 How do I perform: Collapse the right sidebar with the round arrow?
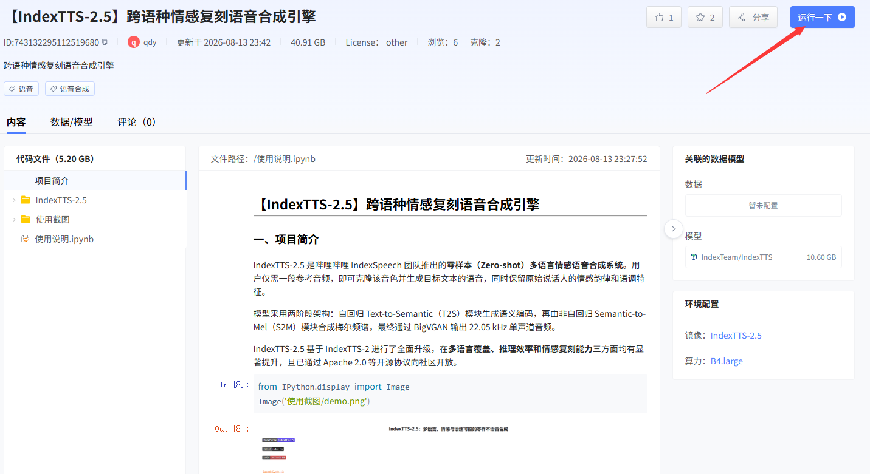[x=673, y=229]
